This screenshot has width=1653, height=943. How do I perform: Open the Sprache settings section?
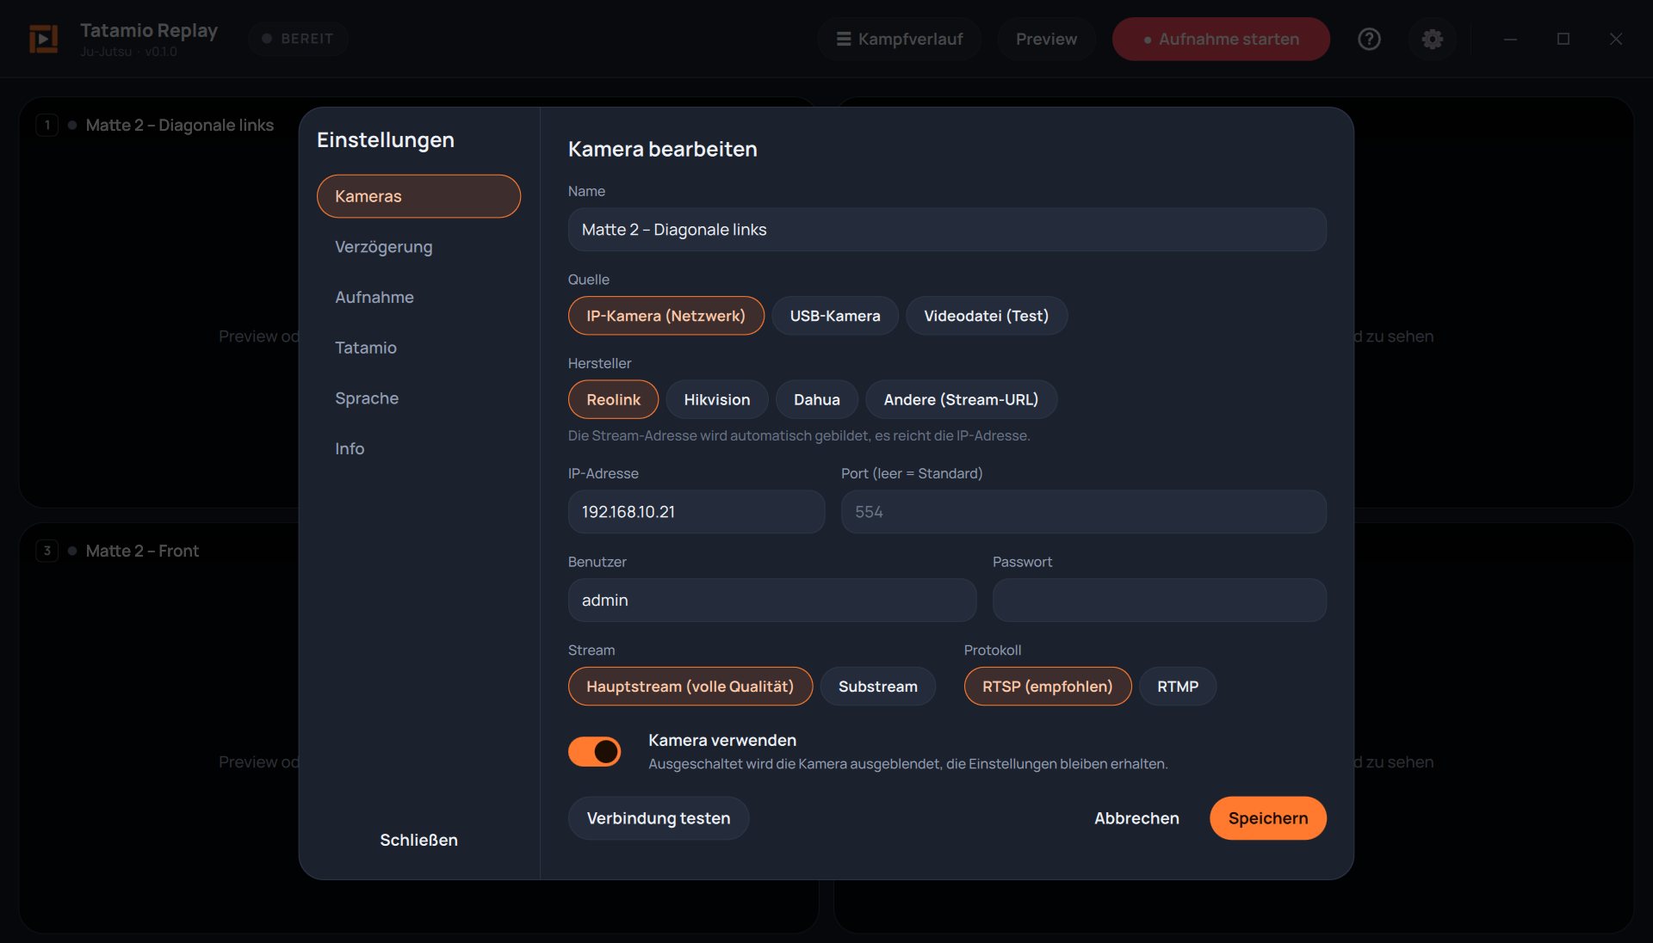(418, 398)
